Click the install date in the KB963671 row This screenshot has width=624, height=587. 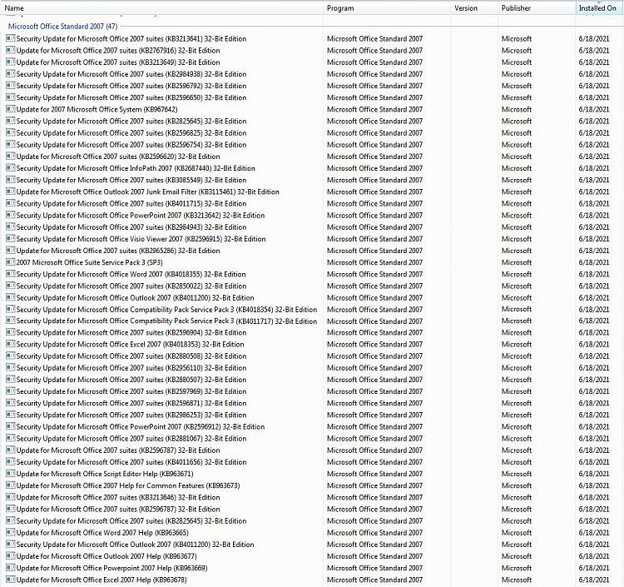pos(594,474)
